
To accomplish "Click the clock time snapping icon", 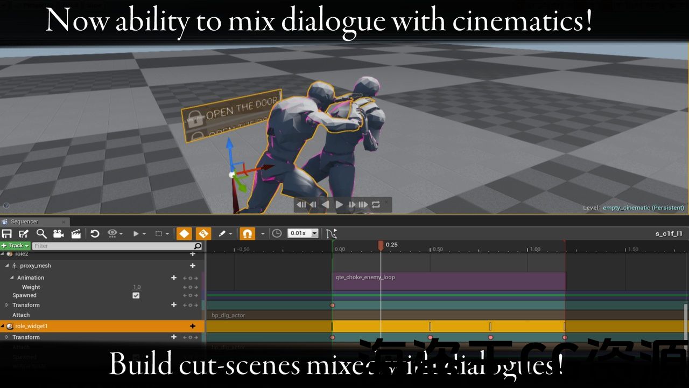I will (x=277, y=233).
